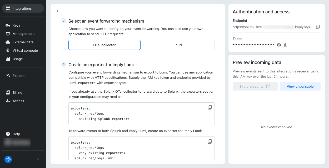The width and height of the screenshot is (329, 168).
Task: Click the Integrations grid icon
Action: [8, 8]
